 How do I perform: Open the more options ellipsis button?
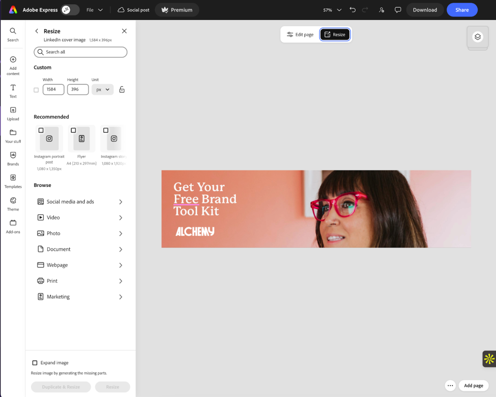coord(450,385)
